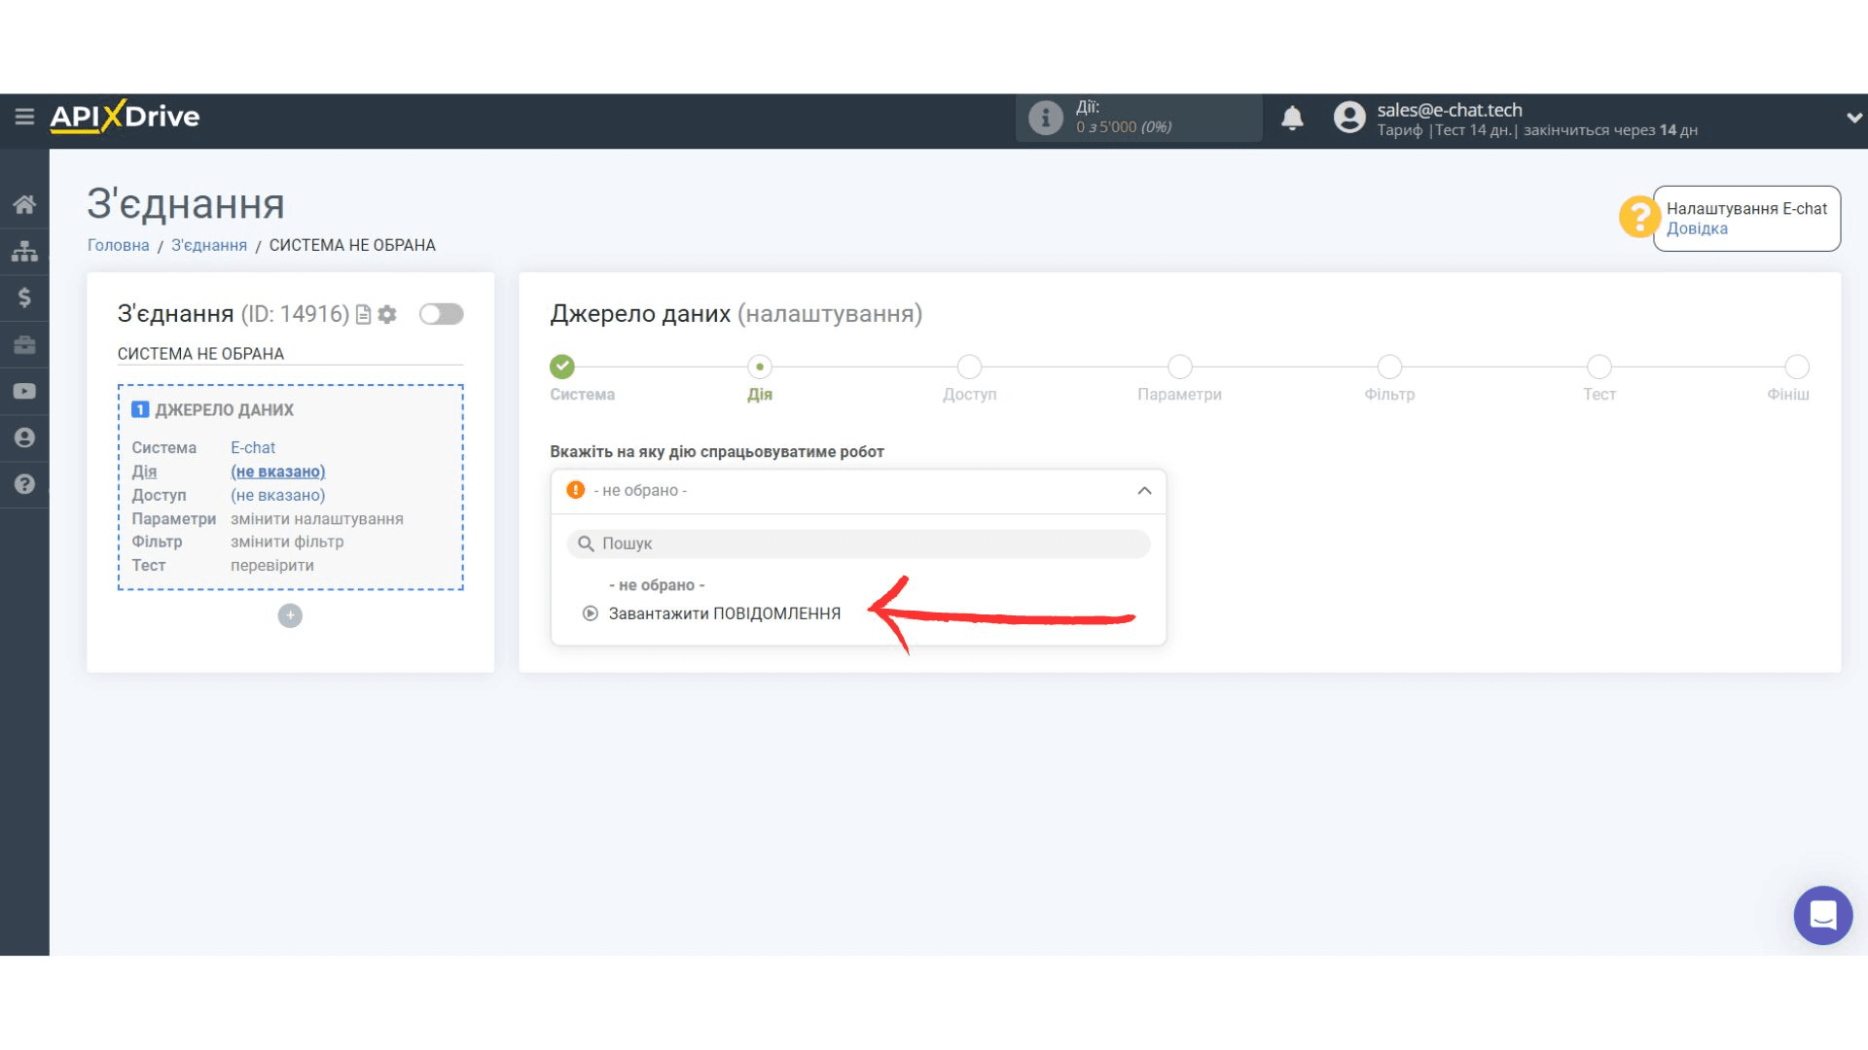Open the Home icon in sidebar

[24, 204]
